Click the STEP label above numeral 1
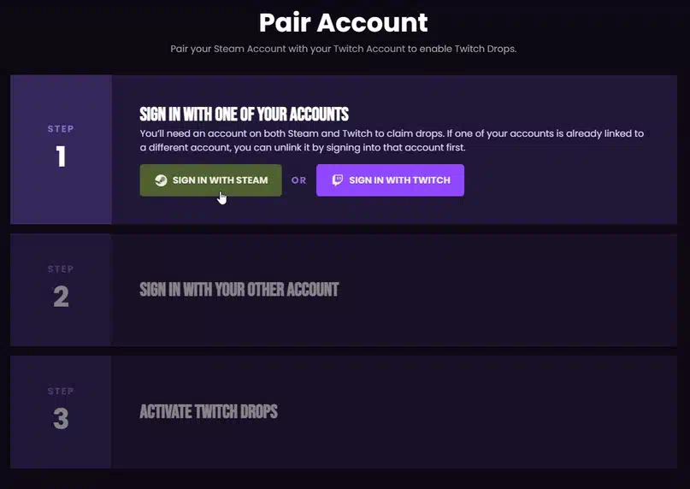The width and height of the screenshot is (690, 489). coord(61,129)
